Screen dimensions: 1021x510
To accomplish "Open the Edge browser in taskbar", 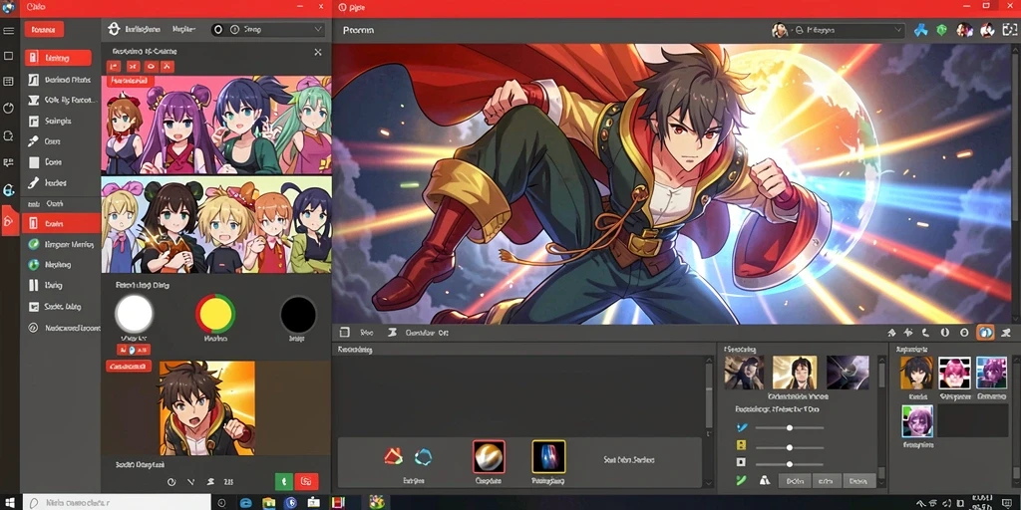I will [x=246, y=502].
